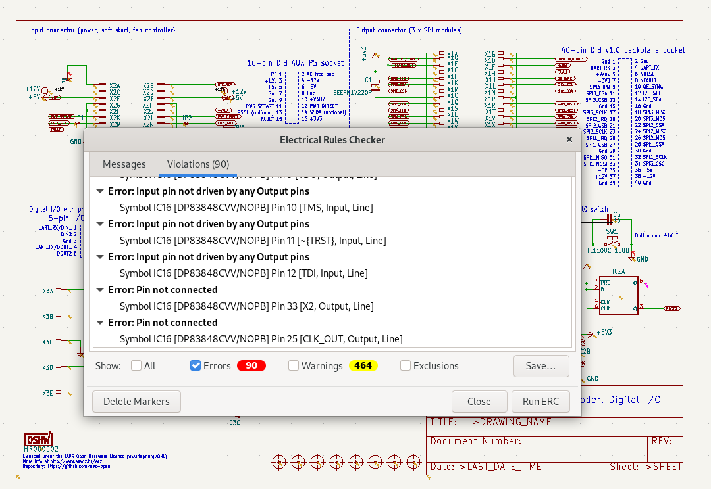Viewport: 711px width, 489px height.
Task: Collapse the error above Pin 10 TMS
Action: click(x=100, y=191)
